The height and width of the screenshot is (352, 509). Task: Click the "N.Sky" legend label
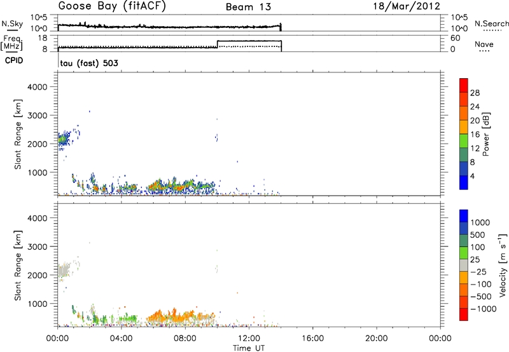(12, 24)
